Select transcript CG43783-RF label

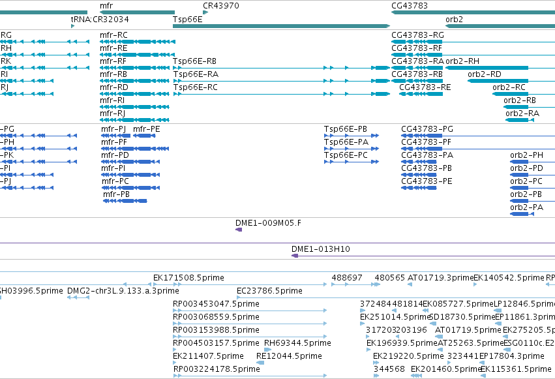[417, 48]
